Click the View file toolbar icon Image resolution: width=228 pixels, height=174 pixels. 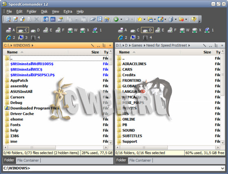click(x=9, y=19)
